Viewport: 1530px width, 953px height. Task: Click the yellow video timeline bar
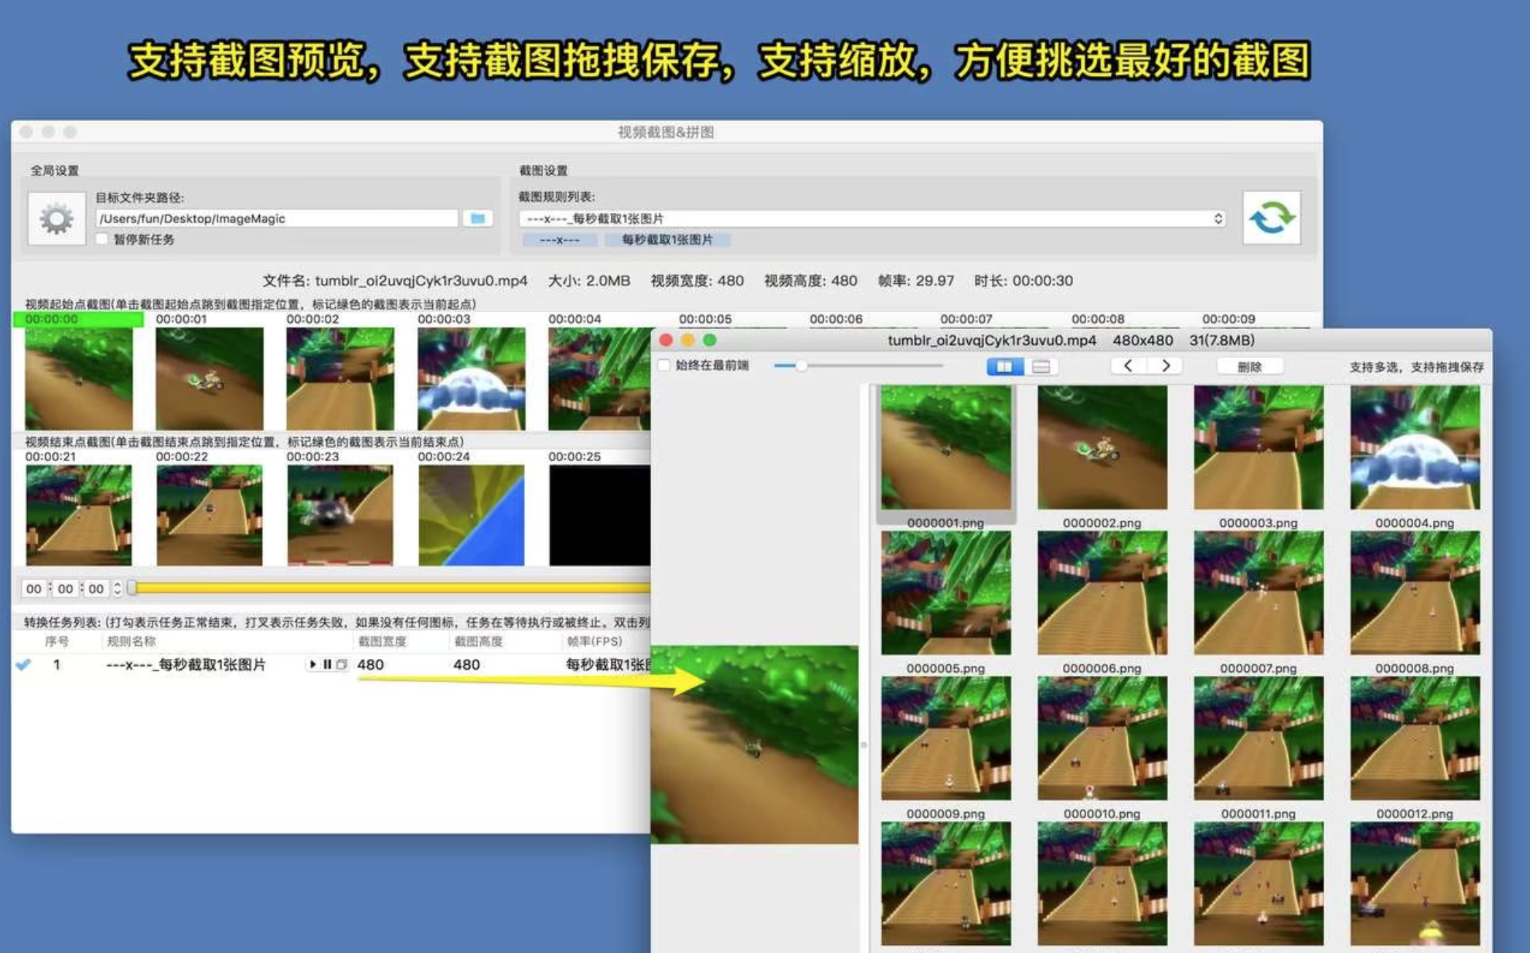coord(387,587)
